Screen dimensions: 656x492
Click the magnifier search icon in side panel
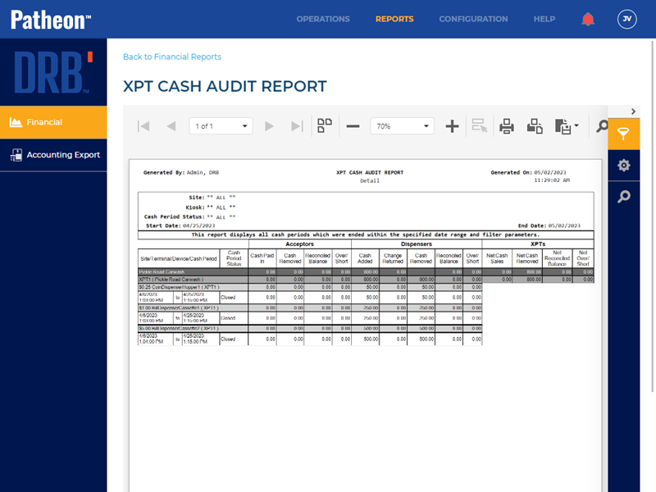click(623, 196)
